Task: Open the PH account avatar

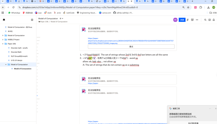Action: tap(175, 20)
